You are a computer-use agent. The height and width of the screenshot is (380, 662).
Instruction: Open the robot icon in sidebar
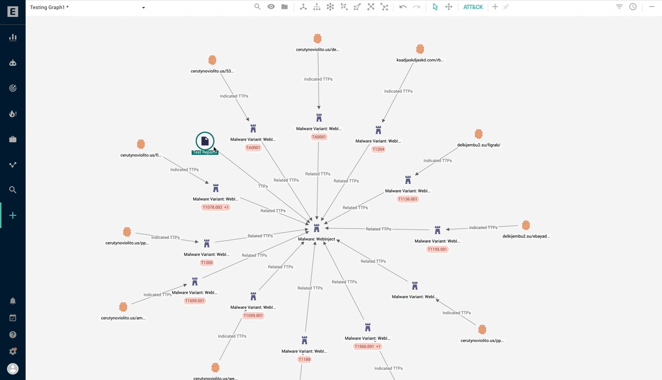tap(13, 62)
